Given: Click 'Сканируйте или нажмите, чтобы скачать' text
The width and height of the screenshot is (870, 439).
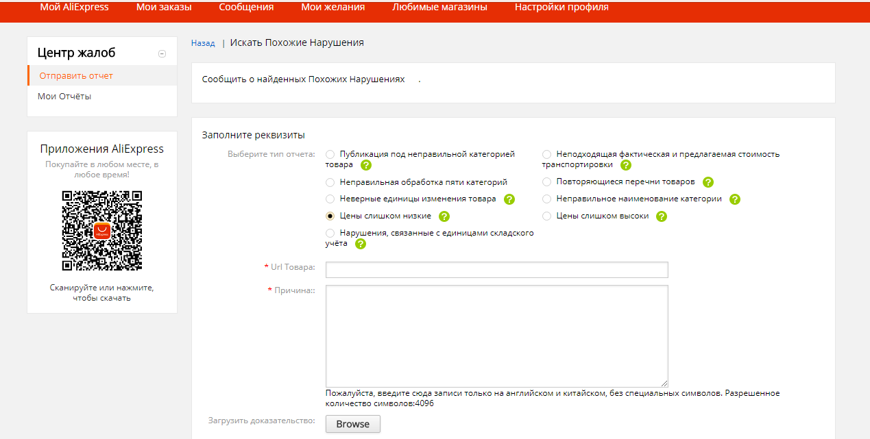Looking at the screenshot, I should [102, 292].
